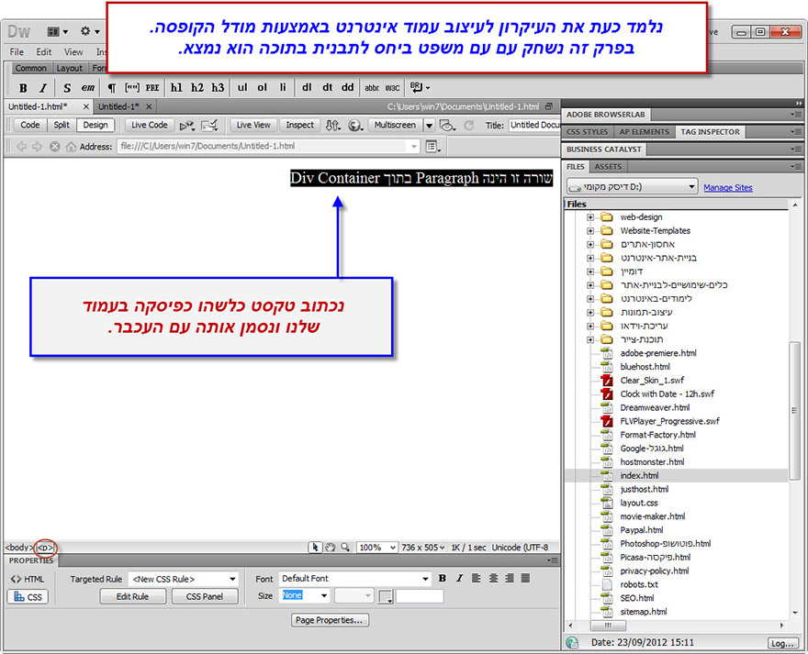Insert an abbreviation with the abbr icon
The height and width of the screenshot is (654, 808).
[x=372, y=88]
